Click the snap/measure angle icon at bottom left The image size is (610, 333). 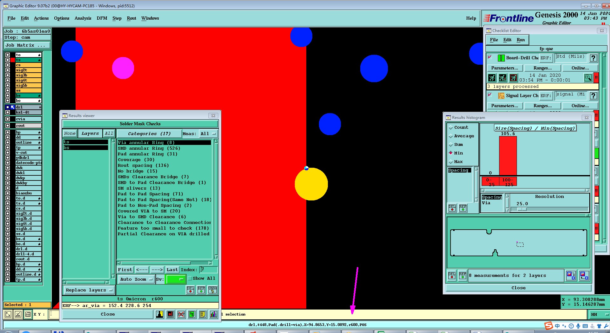[18, 314]
